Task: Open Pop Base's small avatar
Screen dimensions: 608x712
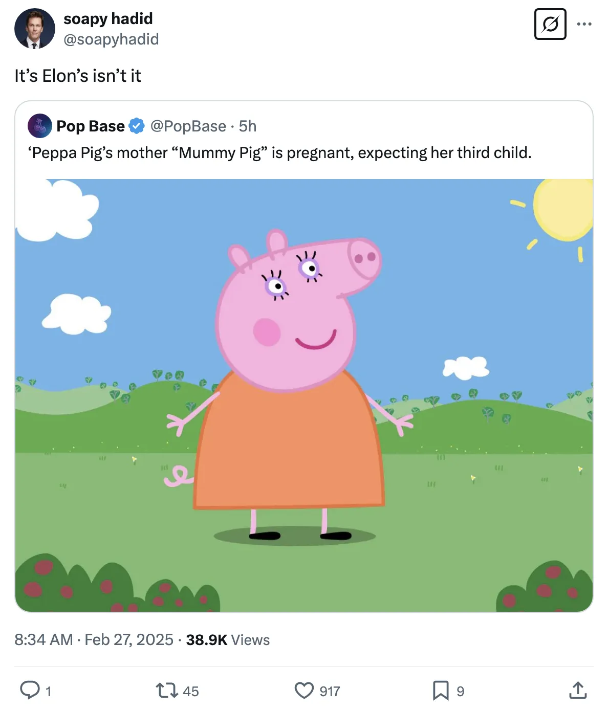Action: [40, 126]
